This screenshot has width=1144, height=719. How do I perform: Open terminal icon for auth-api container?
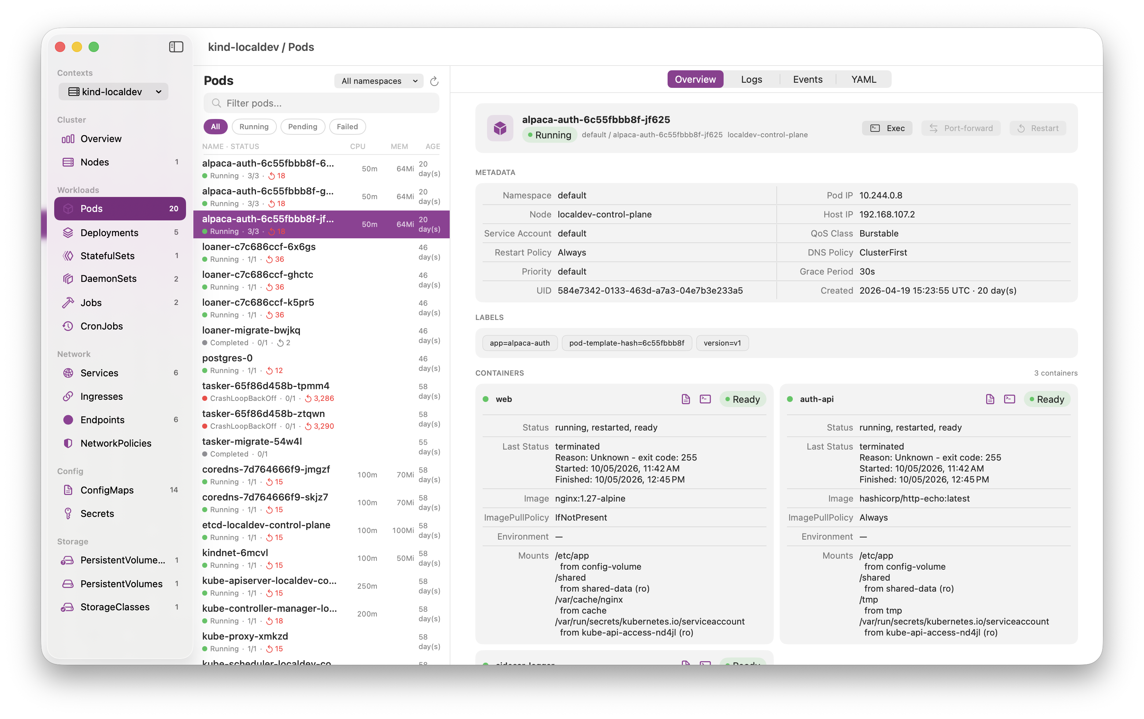coord(1010,399)
